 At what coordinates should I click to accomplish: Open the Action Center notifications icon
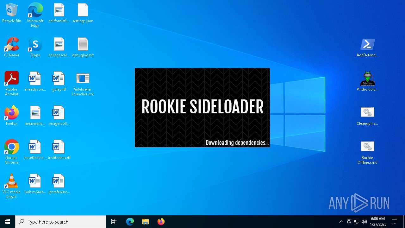[x=395, y=222]
